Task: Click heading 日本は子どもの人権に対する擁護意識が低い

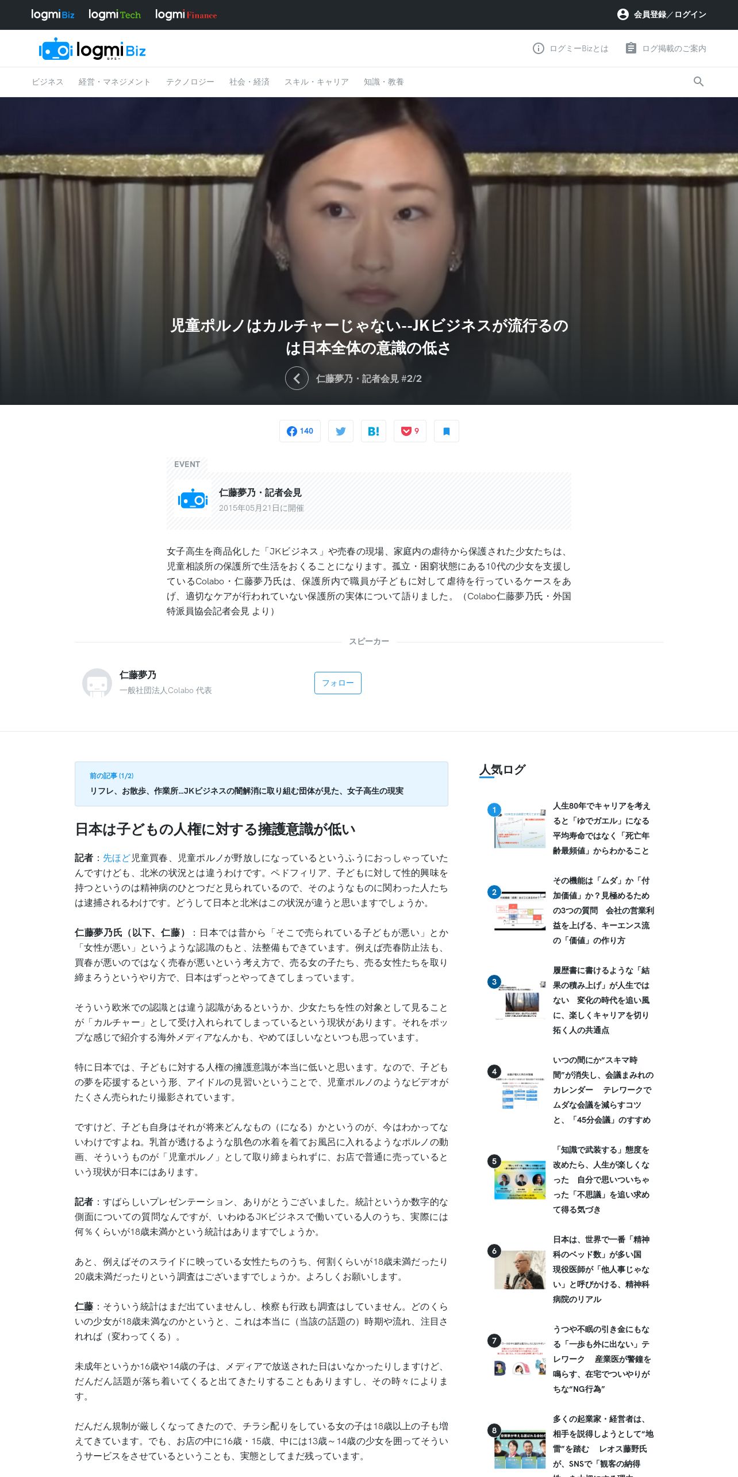Action: click(215, 829)
